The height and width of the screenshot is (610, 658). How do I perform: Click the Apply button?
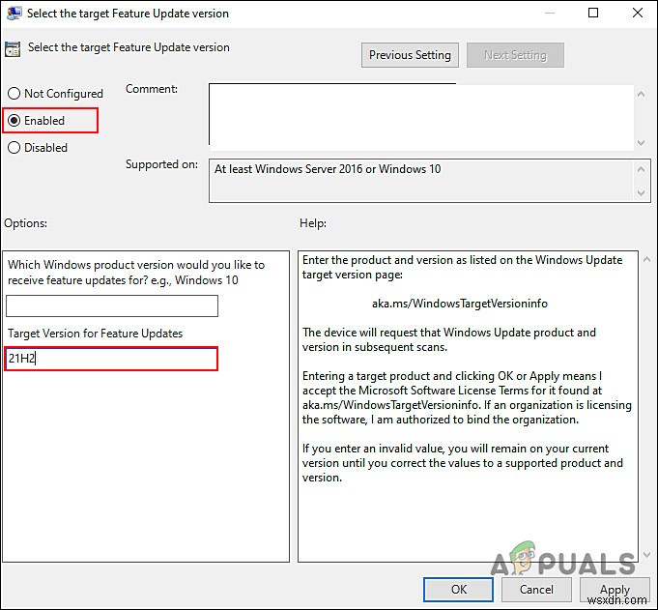pos(615,590)
